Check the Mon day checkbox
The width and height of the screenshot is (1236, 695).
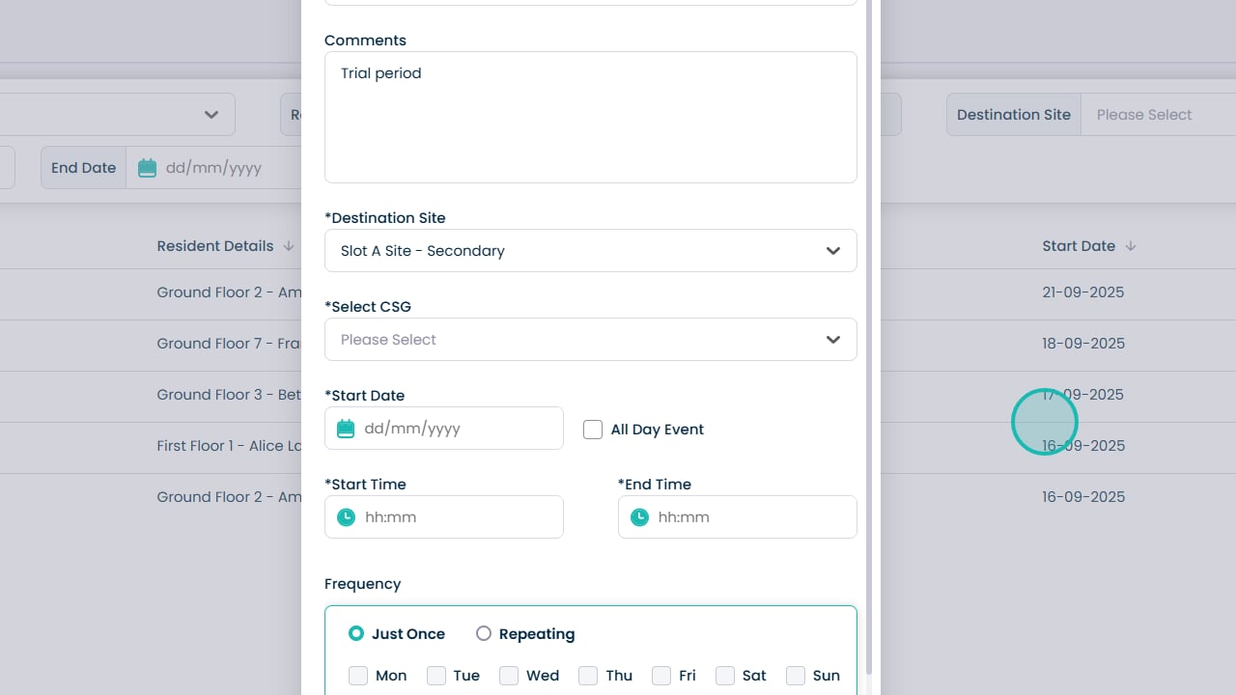click(358, 676)
